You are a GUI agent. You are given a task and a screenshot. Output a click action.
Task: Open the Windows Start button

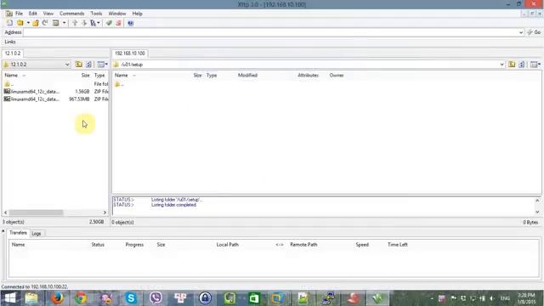click(9, 298)
